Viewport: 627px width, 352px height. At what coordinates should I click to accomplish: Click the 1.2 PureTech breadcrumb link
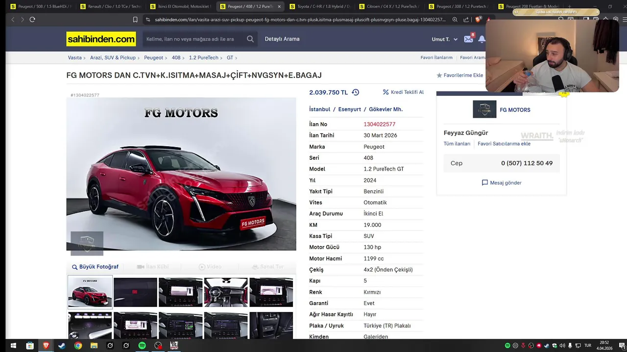pyautogui.click(x=204, y=58)
